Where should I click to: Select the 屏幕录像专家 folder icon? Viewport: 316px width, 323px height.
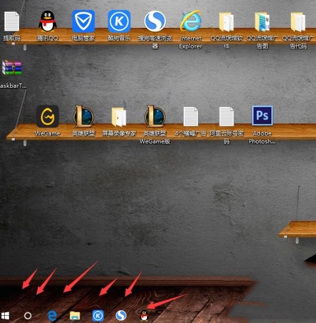coord(119,117)
